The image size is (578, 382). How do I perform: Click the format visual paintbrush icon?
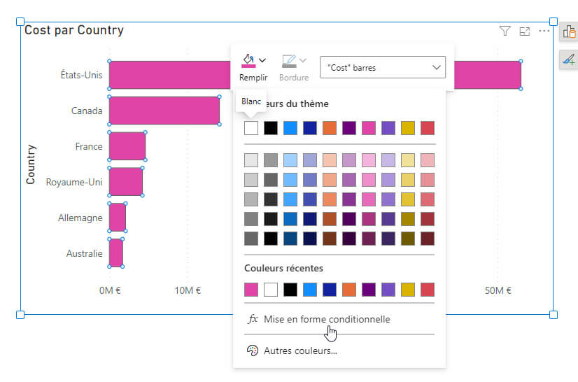click(x=569, y=59)
